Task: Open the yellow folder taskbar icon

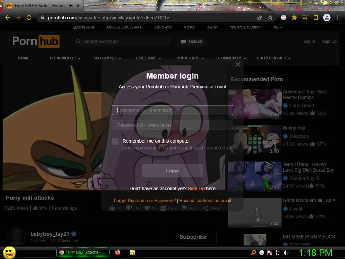Action: point(132,252)
